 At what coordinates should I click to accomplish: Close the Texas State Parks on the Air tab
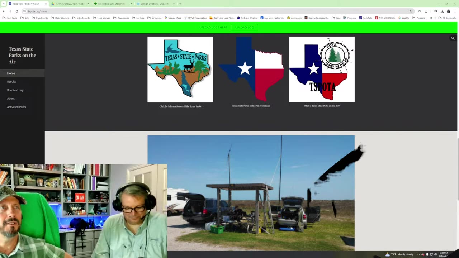46,4
